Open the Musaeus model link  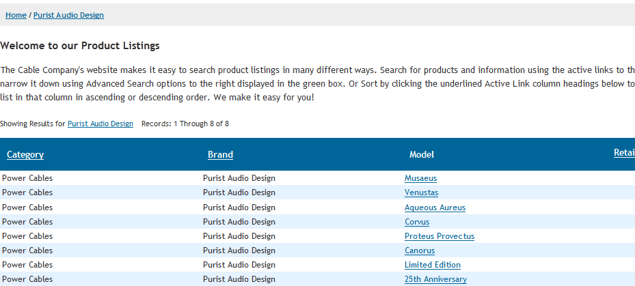pyautogui.click(x=420, y=178)
